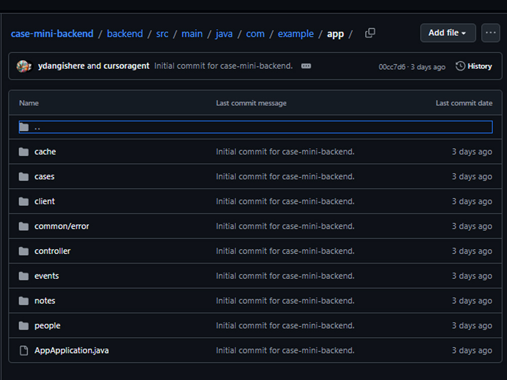507x380 pixels.
Task: Open the events folder
Action: [47, 276]
